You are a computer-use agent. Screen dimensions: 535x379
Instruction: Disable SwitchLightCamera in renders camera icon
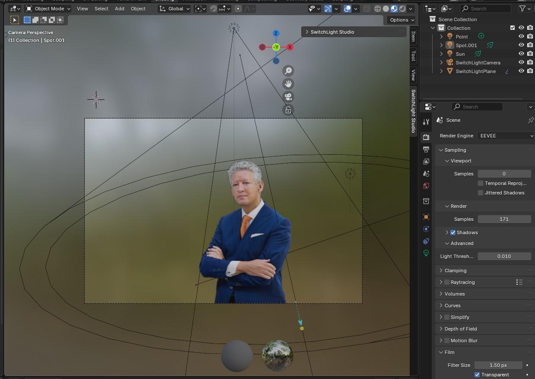530,63
